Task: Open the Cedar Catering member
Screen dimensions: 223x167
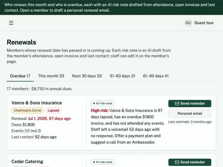Action: coord(27,162)
